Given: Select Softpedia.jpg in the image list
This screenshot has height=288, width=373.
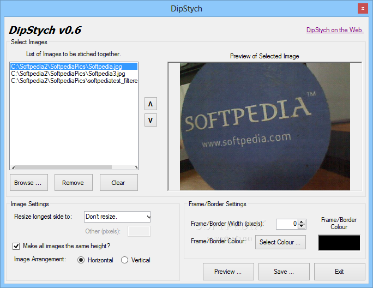Looking at the screenshot, I should click(74, 67).
